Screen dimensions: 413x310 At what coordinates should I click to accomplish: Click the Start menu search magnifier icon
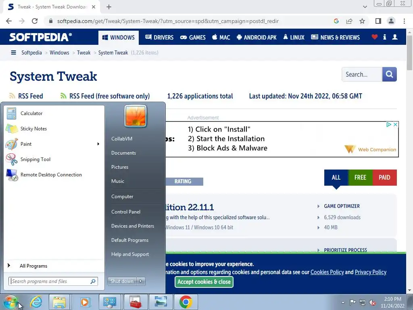[93, 281]
